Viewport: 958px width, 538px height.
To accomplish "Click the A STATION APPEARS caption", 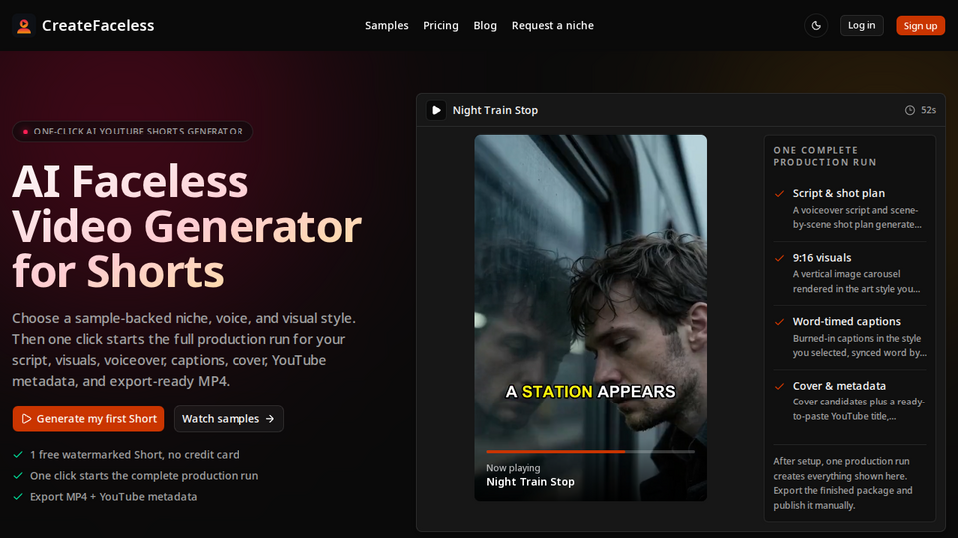I will click(x=590, y=391).
